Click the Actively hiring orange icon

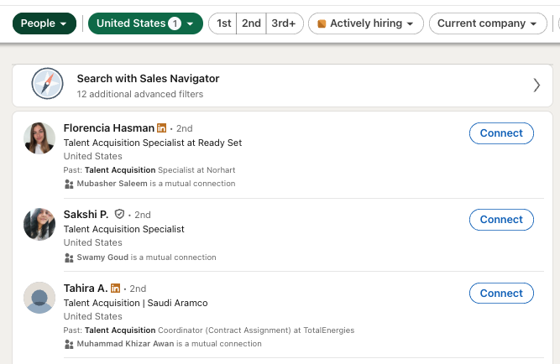click(322, 24)
